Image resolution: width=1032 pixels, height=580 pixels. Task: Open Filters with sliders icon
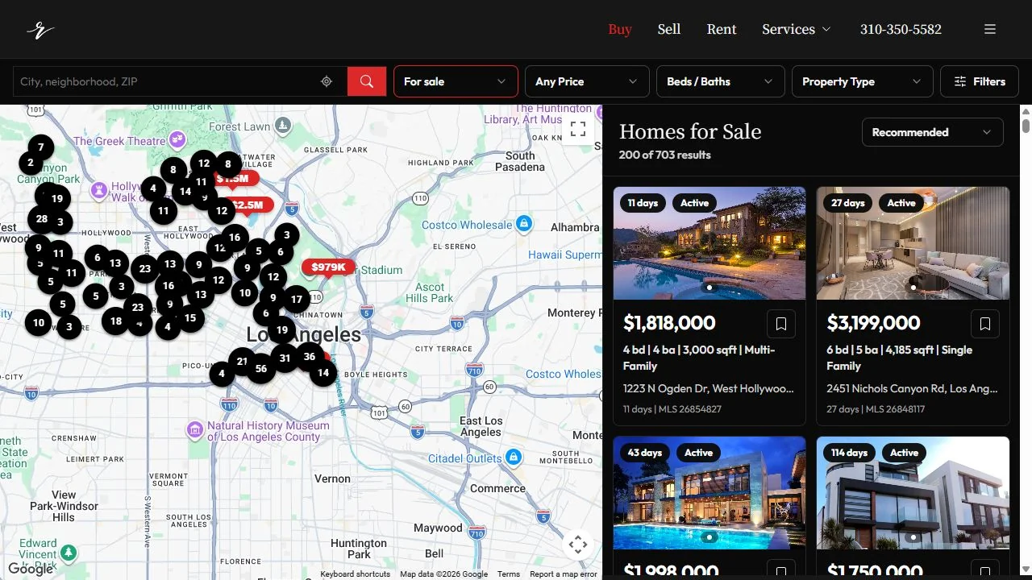coord(980,81)
